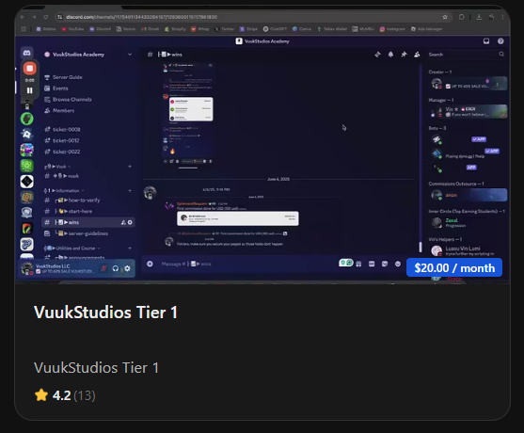Open Discord direct messages home icon

click(27, 53)
